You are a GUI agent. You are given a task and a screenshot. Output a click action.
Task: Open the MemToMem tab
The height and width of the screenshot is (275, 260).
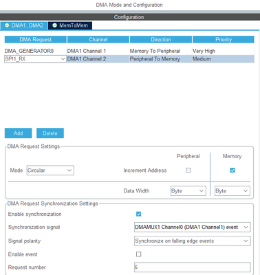(x=70, y=25)
